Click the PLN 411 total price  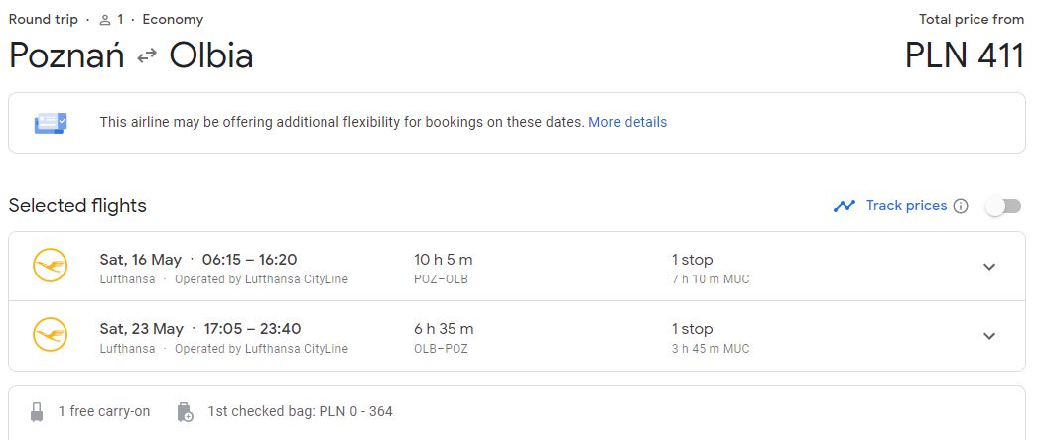965,55
